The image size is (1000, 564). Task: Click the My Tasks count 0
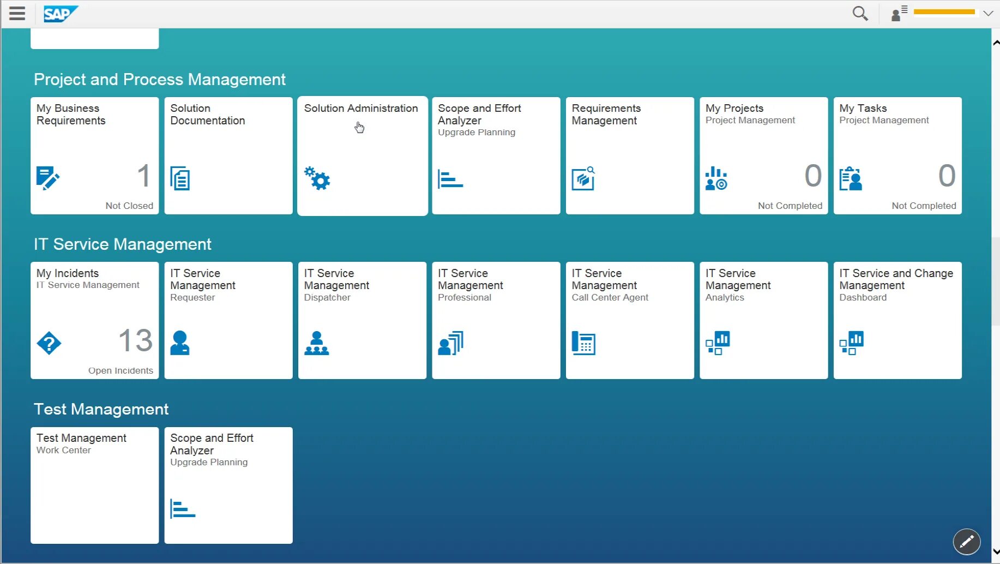point(947,176)
